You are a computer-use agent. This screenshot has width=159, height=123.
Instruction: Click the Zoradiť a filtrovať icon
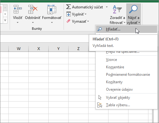click(x=117, y=9)
